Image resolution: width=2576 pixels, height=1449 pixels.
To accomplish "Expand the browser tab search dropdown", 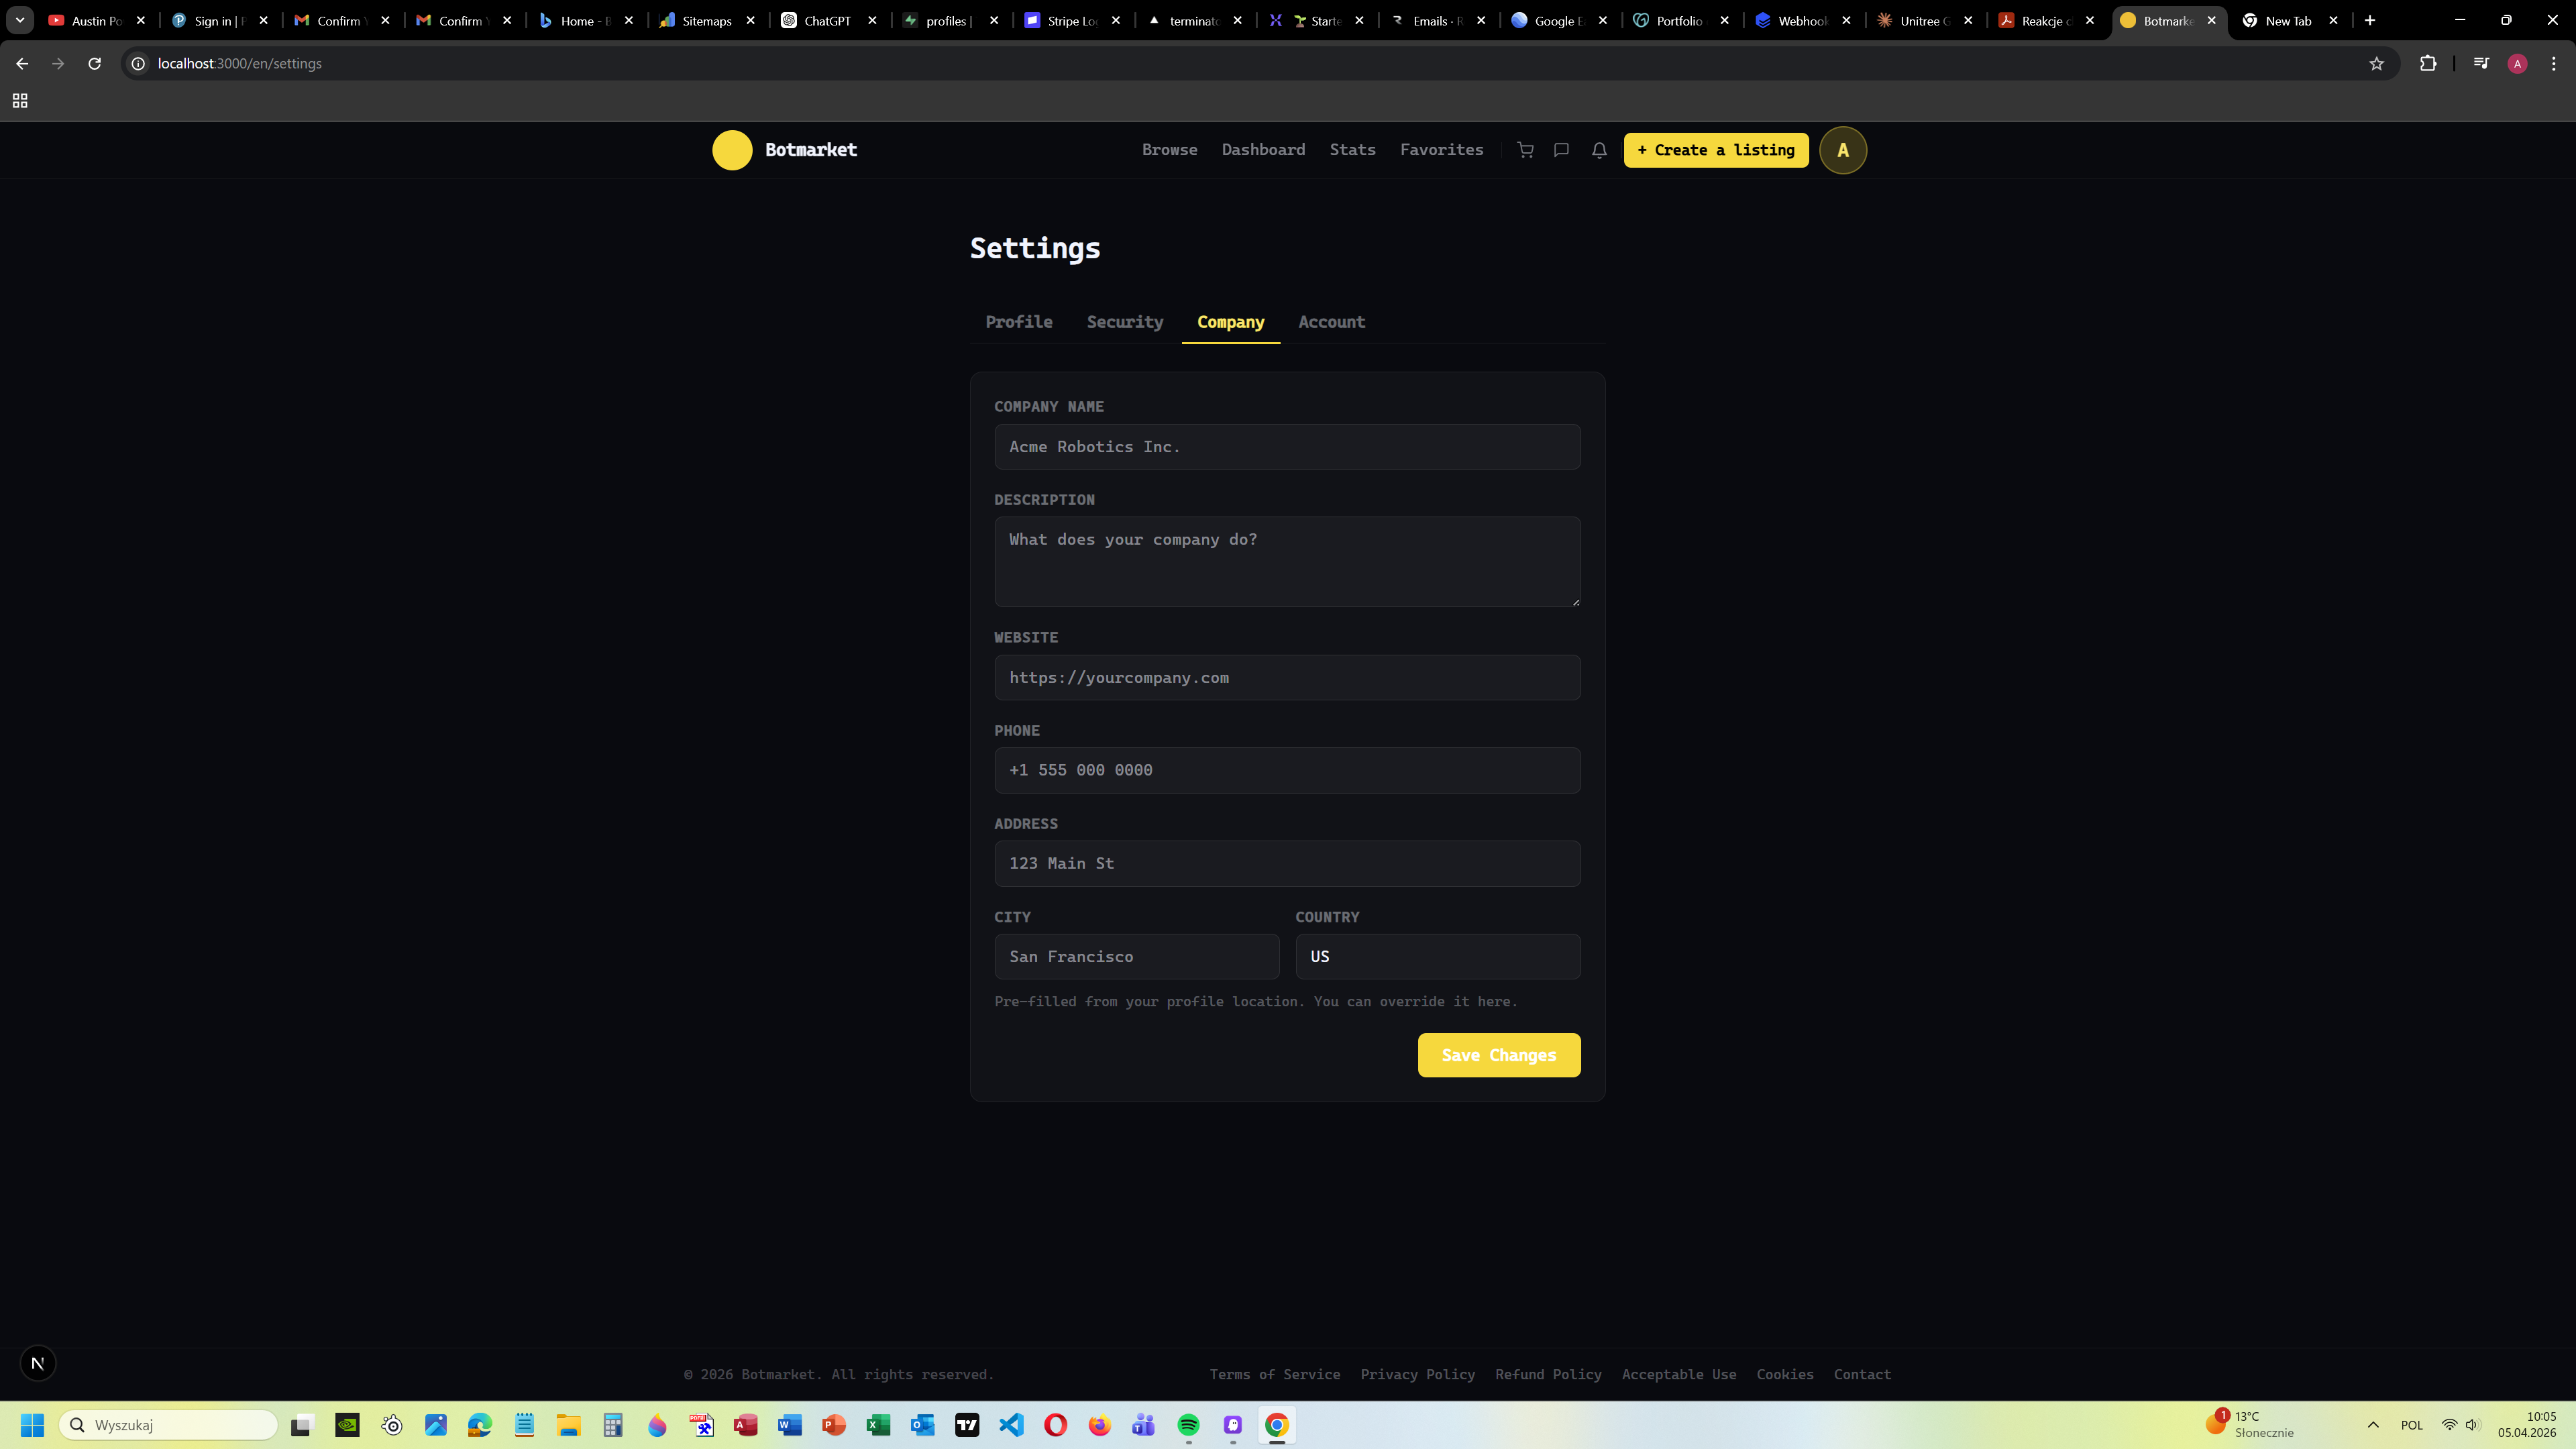I will point(19,20).
